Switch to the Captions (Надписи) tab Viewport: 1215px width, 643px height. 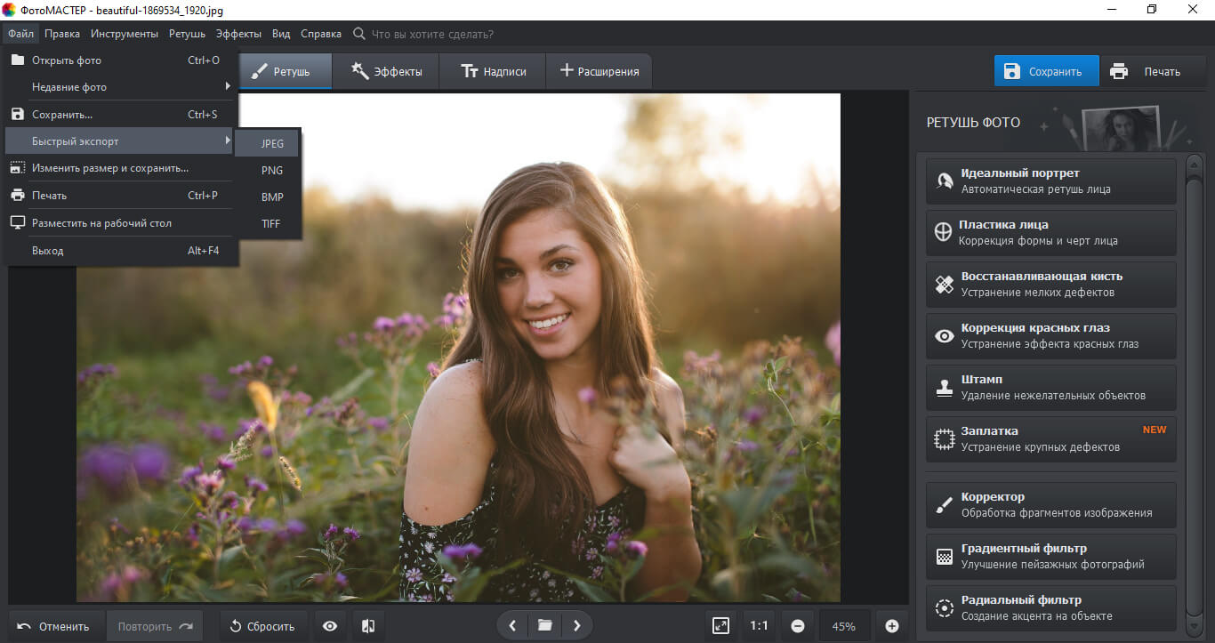pyautogui.click(x=494, y=72)
